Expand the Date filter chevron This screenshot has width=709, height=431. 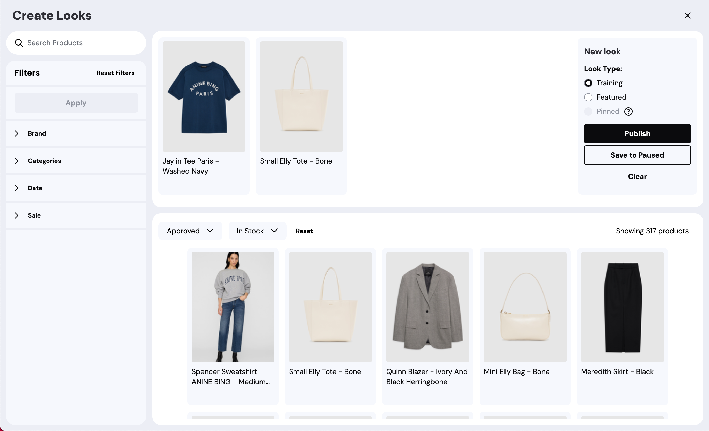click(16, 188)
